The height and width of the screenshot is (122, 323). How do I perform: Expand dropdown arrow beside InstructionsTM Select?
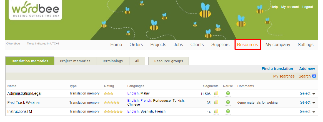314,112
